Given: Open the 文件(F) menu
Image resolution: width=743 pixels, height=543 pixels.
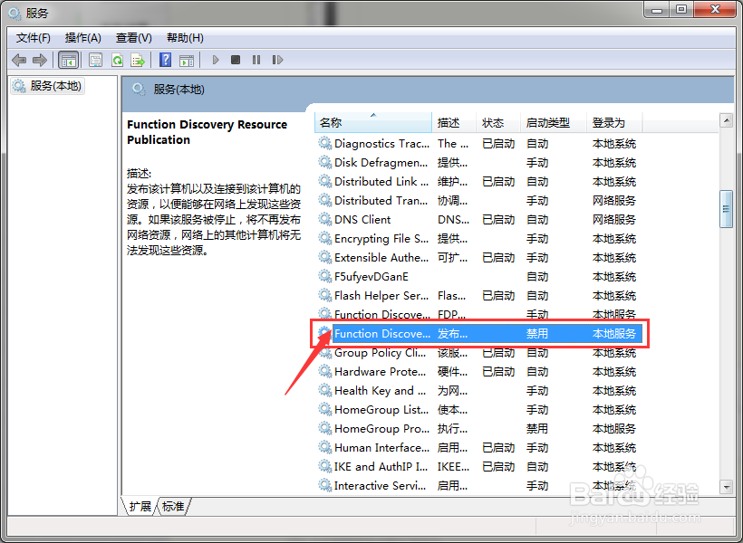Looking at the screenshot, I should pyautogui.click(x=34, y=38).
